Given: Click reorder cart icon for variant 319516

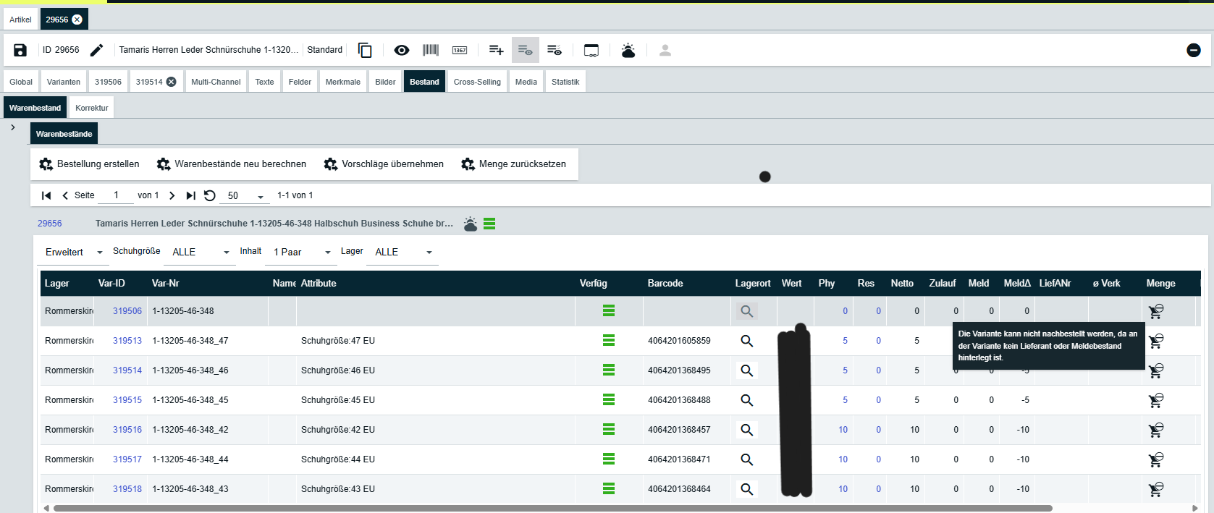Looking at the screenshot, I should (1156, 430).
